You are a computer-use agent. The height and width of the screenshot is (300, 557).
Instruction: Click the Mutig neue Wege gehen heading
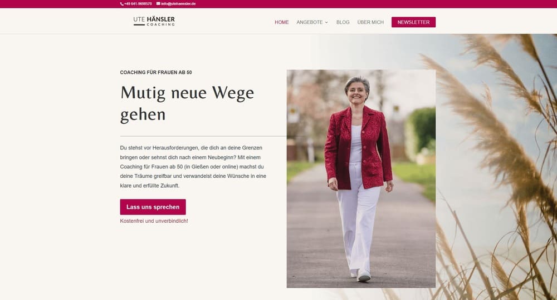pos(187,103)
